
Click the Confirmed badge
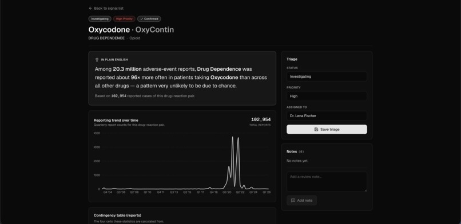(149, 19)
